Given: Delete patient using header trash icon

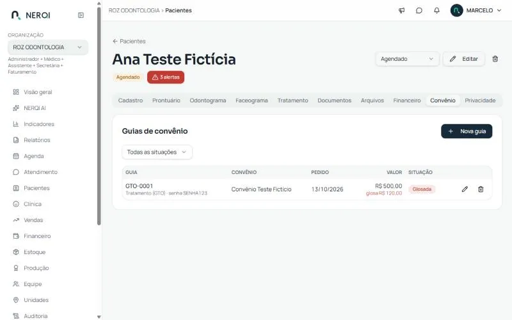Looking at the screenshot, I should (495, 59).
